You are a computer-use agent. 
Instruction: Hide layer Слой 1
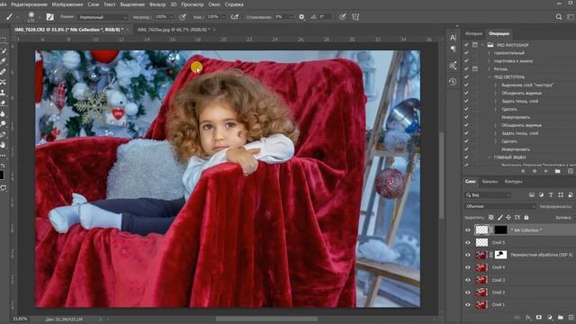tap(468, 304)
